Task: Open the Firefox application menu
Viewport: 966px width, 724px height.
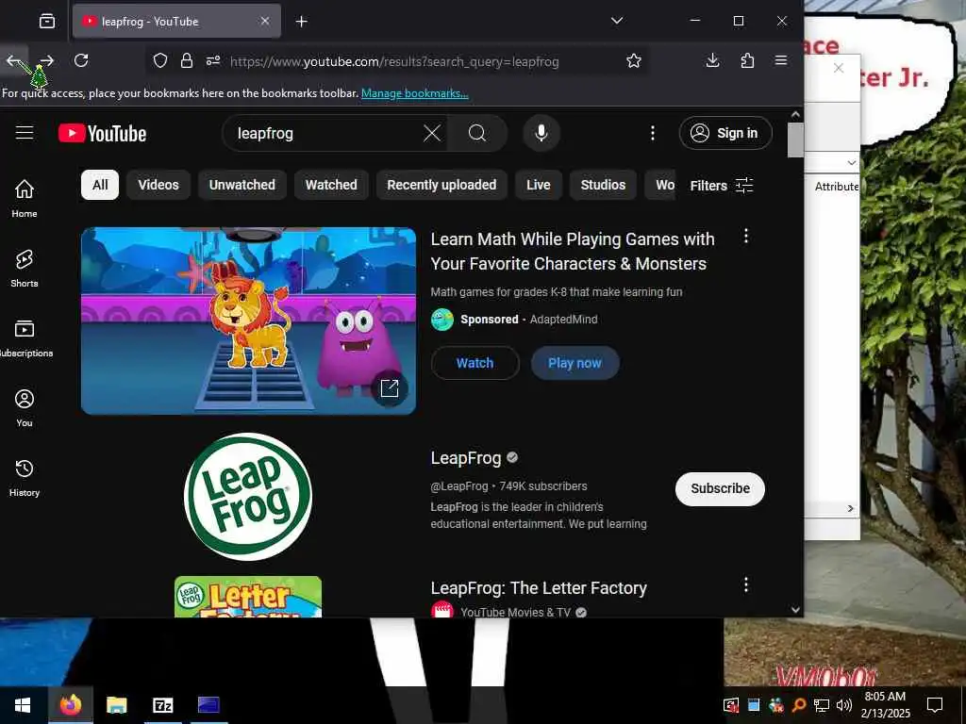Action: click(x=781, y=60)
